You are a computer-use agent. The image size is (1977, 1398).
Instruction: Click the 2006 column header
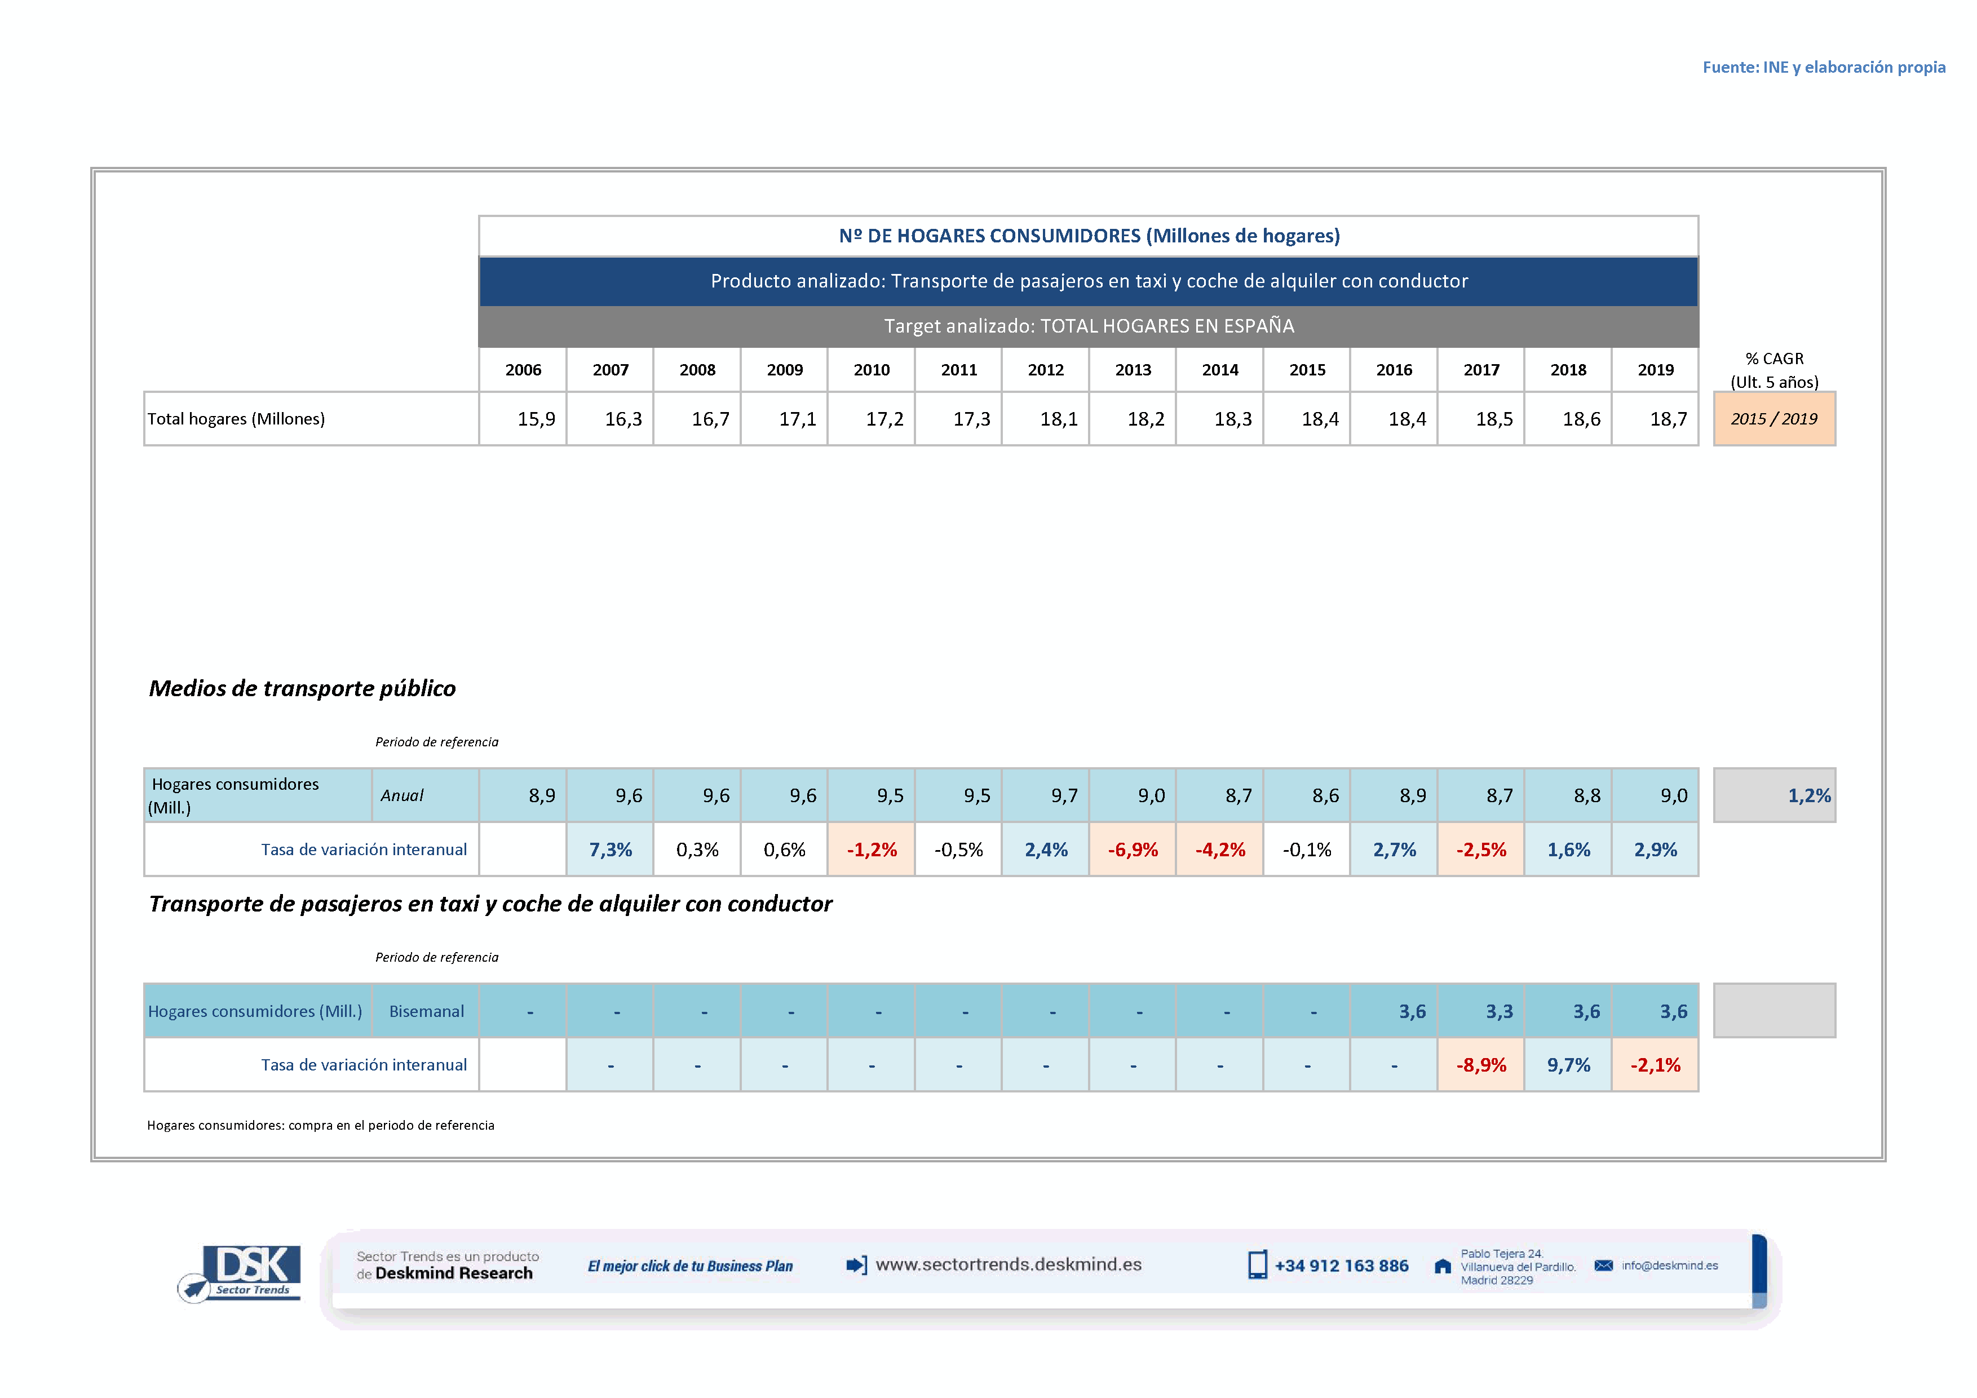pyautogui.click(x=523, y=370)
